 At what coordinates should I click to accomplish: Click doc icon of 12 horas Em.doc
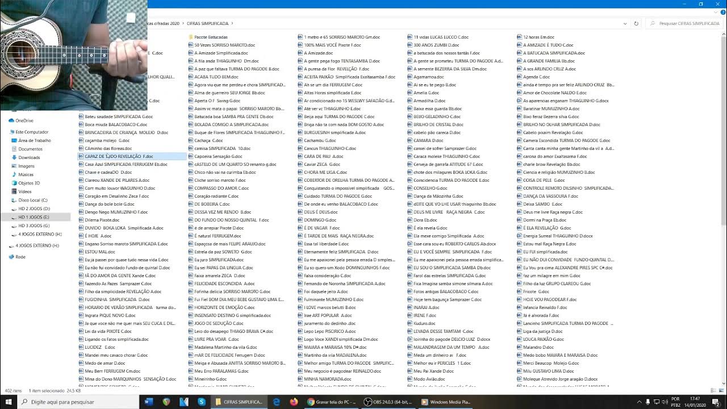pos(520,37)
